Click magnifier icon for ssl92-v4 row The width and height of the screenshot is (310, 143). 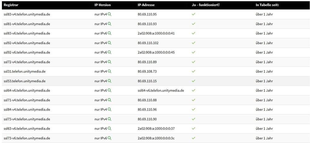[x=109, y=43]
